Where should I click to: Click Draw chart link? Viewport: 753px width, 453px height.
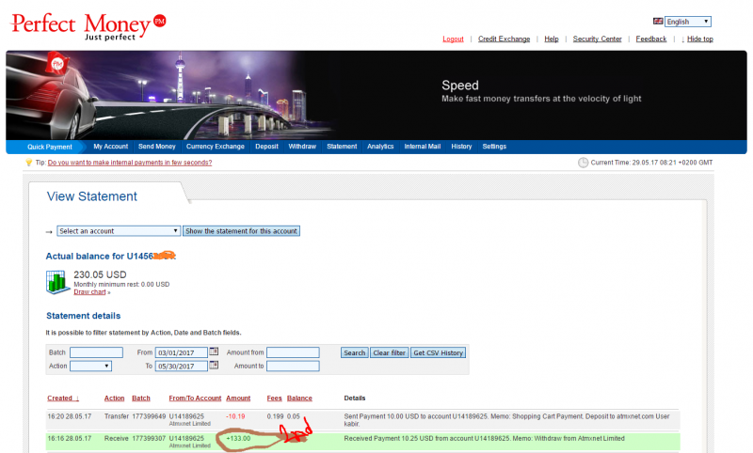89,292
